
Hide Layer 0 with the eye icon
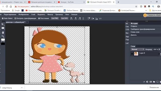coord(132,54)
